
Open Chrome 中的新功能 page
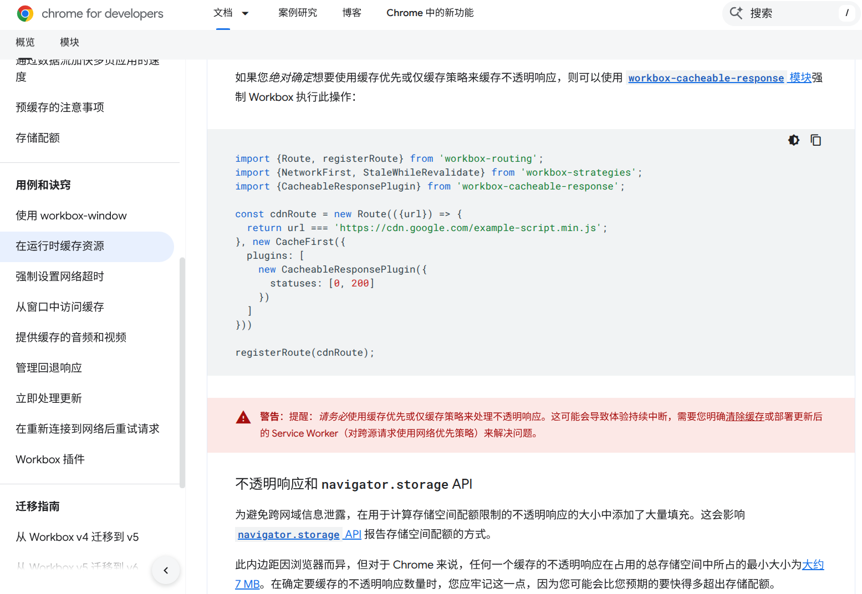[x=430, y=13]
